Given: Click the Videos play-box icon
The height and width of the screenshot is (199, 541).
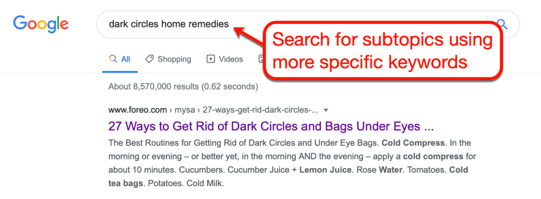Looking at the screenshot, I should tap(210, 59).
